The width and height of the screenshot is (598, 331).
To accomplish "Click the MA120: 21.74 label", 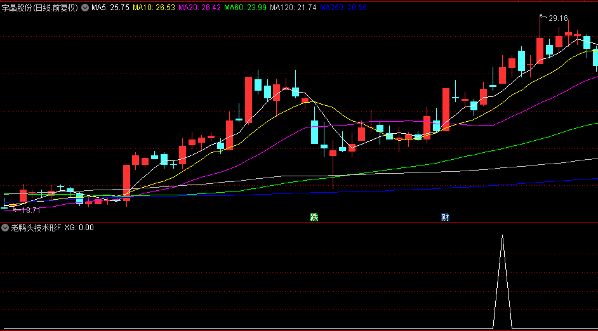I will click(x=293, y=8).
